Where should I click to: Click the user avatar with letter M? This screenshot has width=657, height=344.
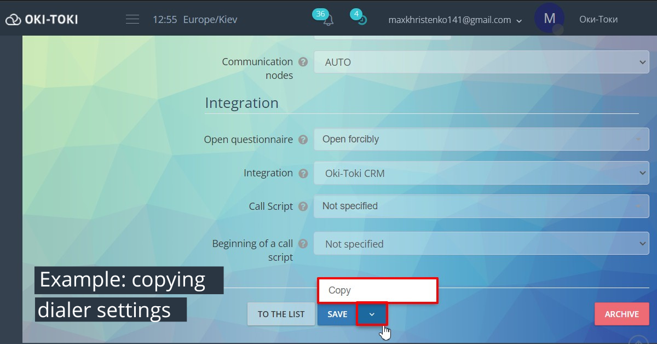pos(549,19)
